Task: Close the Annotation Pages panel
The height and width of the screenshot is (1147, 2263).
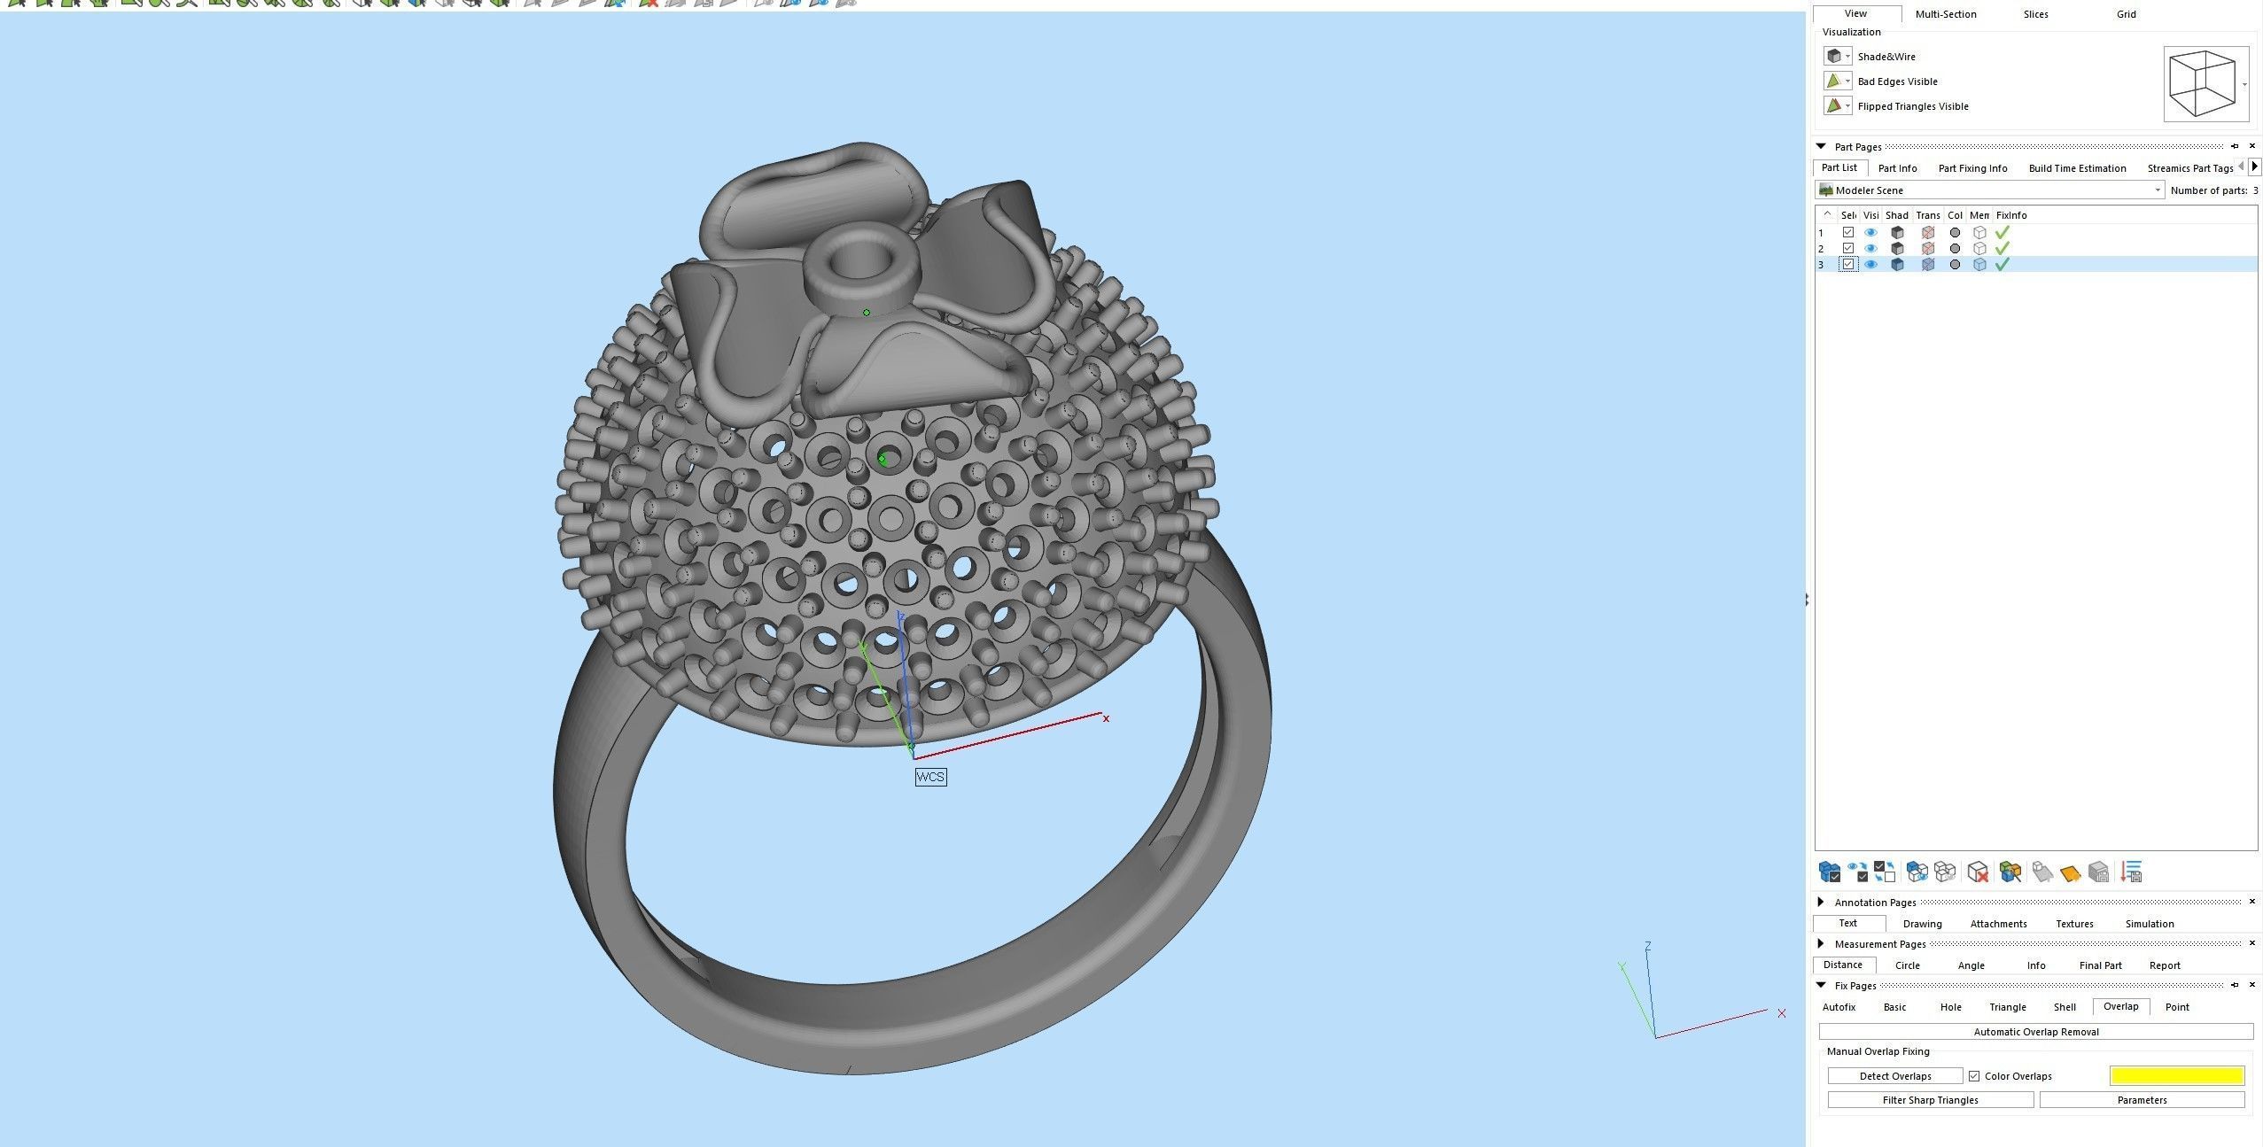Action: (x=2251, y=902)
